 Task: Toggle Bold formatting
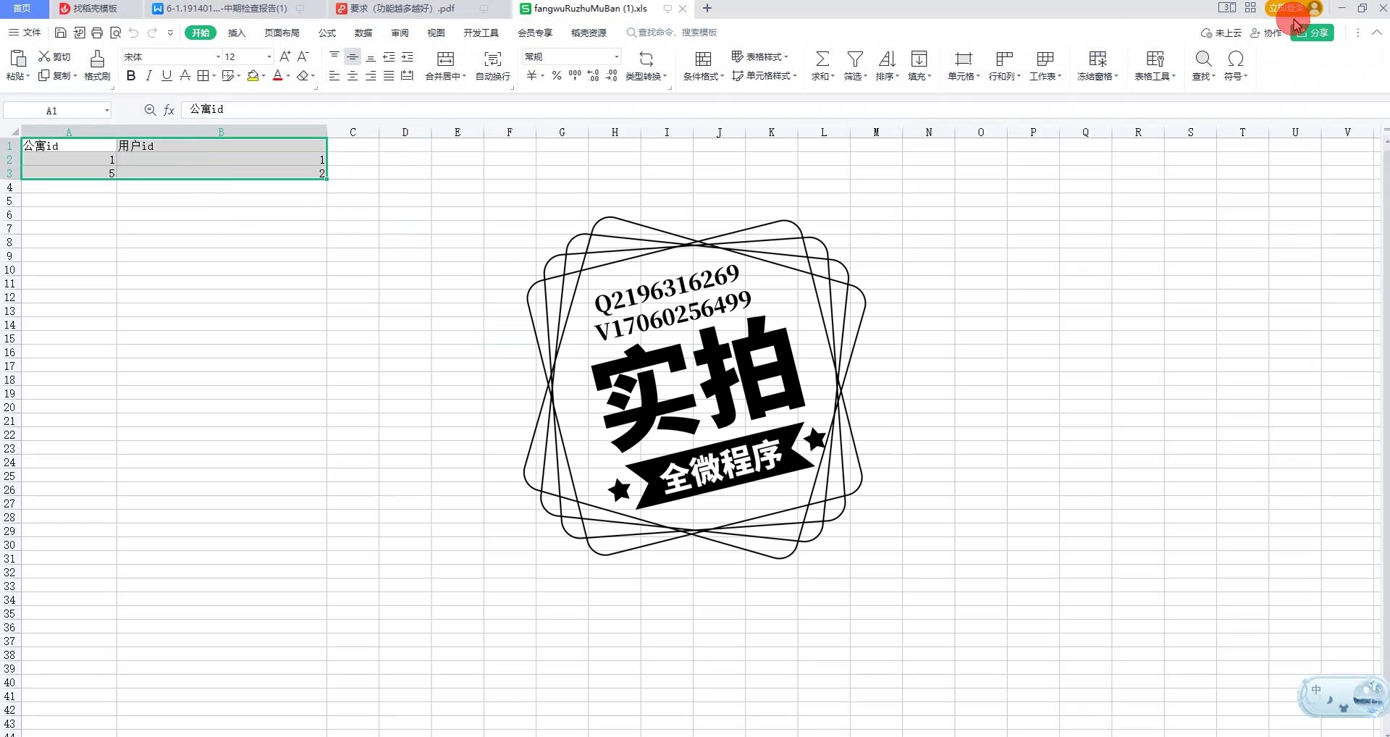click(x=131, y=75)
